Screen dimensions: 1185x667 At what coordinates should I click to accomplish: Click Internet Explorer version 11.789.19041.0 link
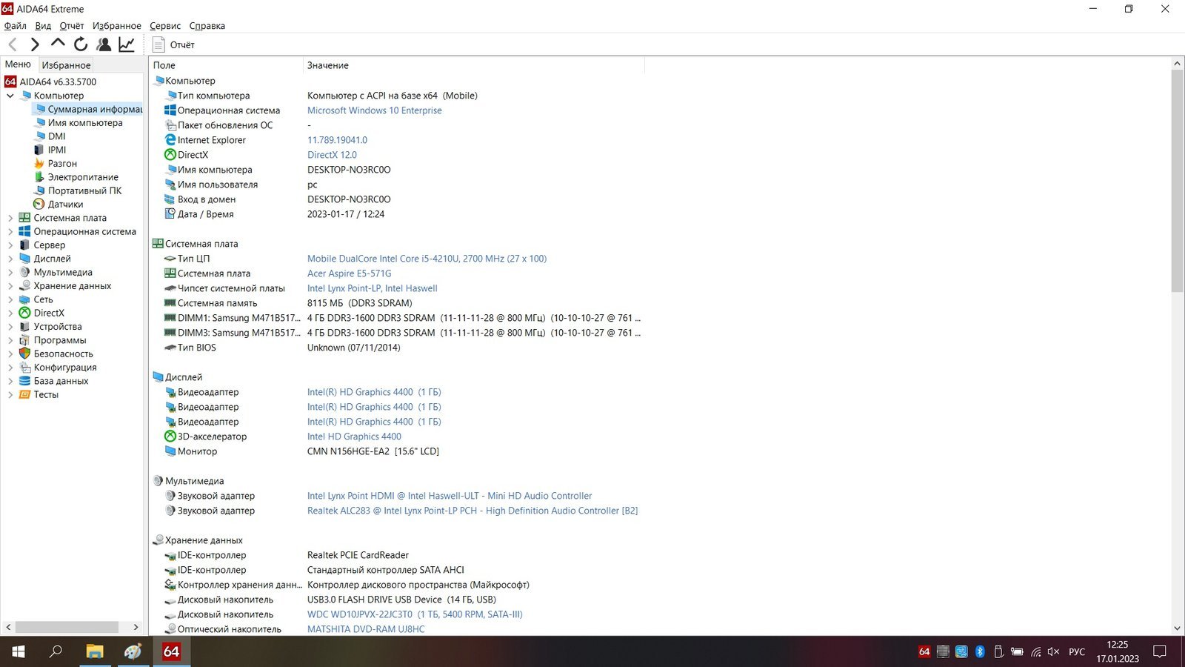337,140
